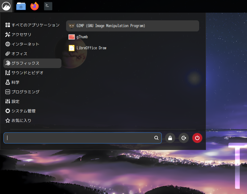
Task: Lock the screen with padlock button
Action: click(x=170, y=138)
